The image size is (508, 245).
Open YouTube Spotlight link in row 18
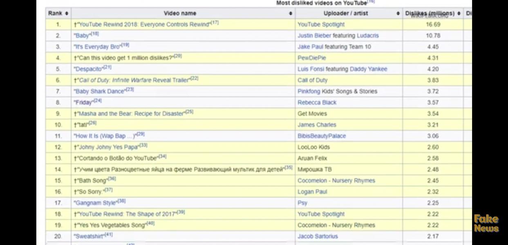point(321,214)
